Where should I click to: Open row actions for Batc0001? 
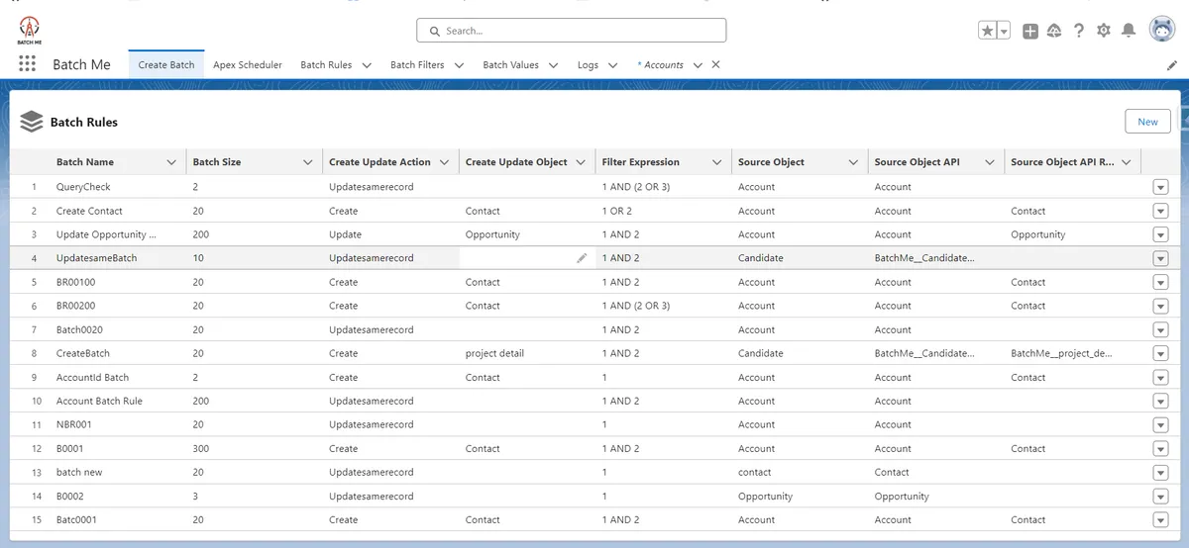[1160, 519]
